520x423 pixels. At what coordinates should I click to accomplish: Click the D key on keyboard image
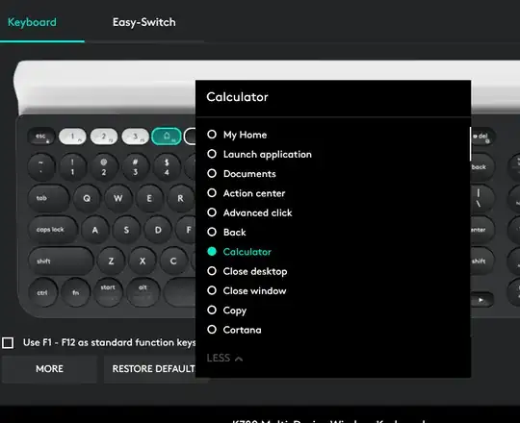[158, 230]
